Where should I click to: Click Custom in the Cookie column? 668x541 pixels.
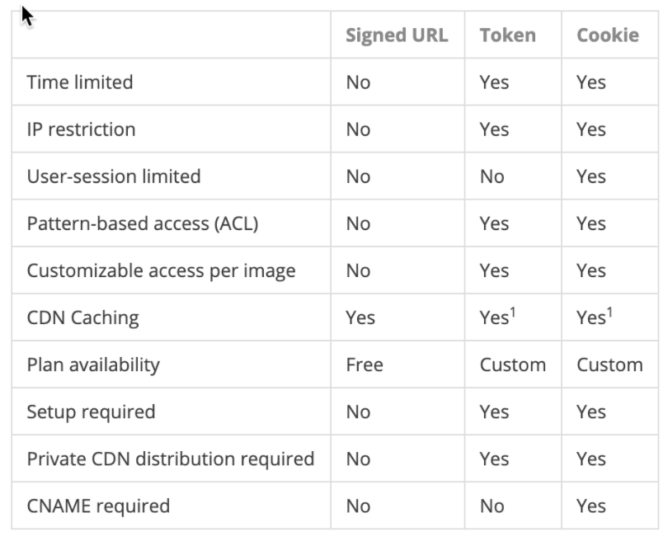(x=609, y=365)
